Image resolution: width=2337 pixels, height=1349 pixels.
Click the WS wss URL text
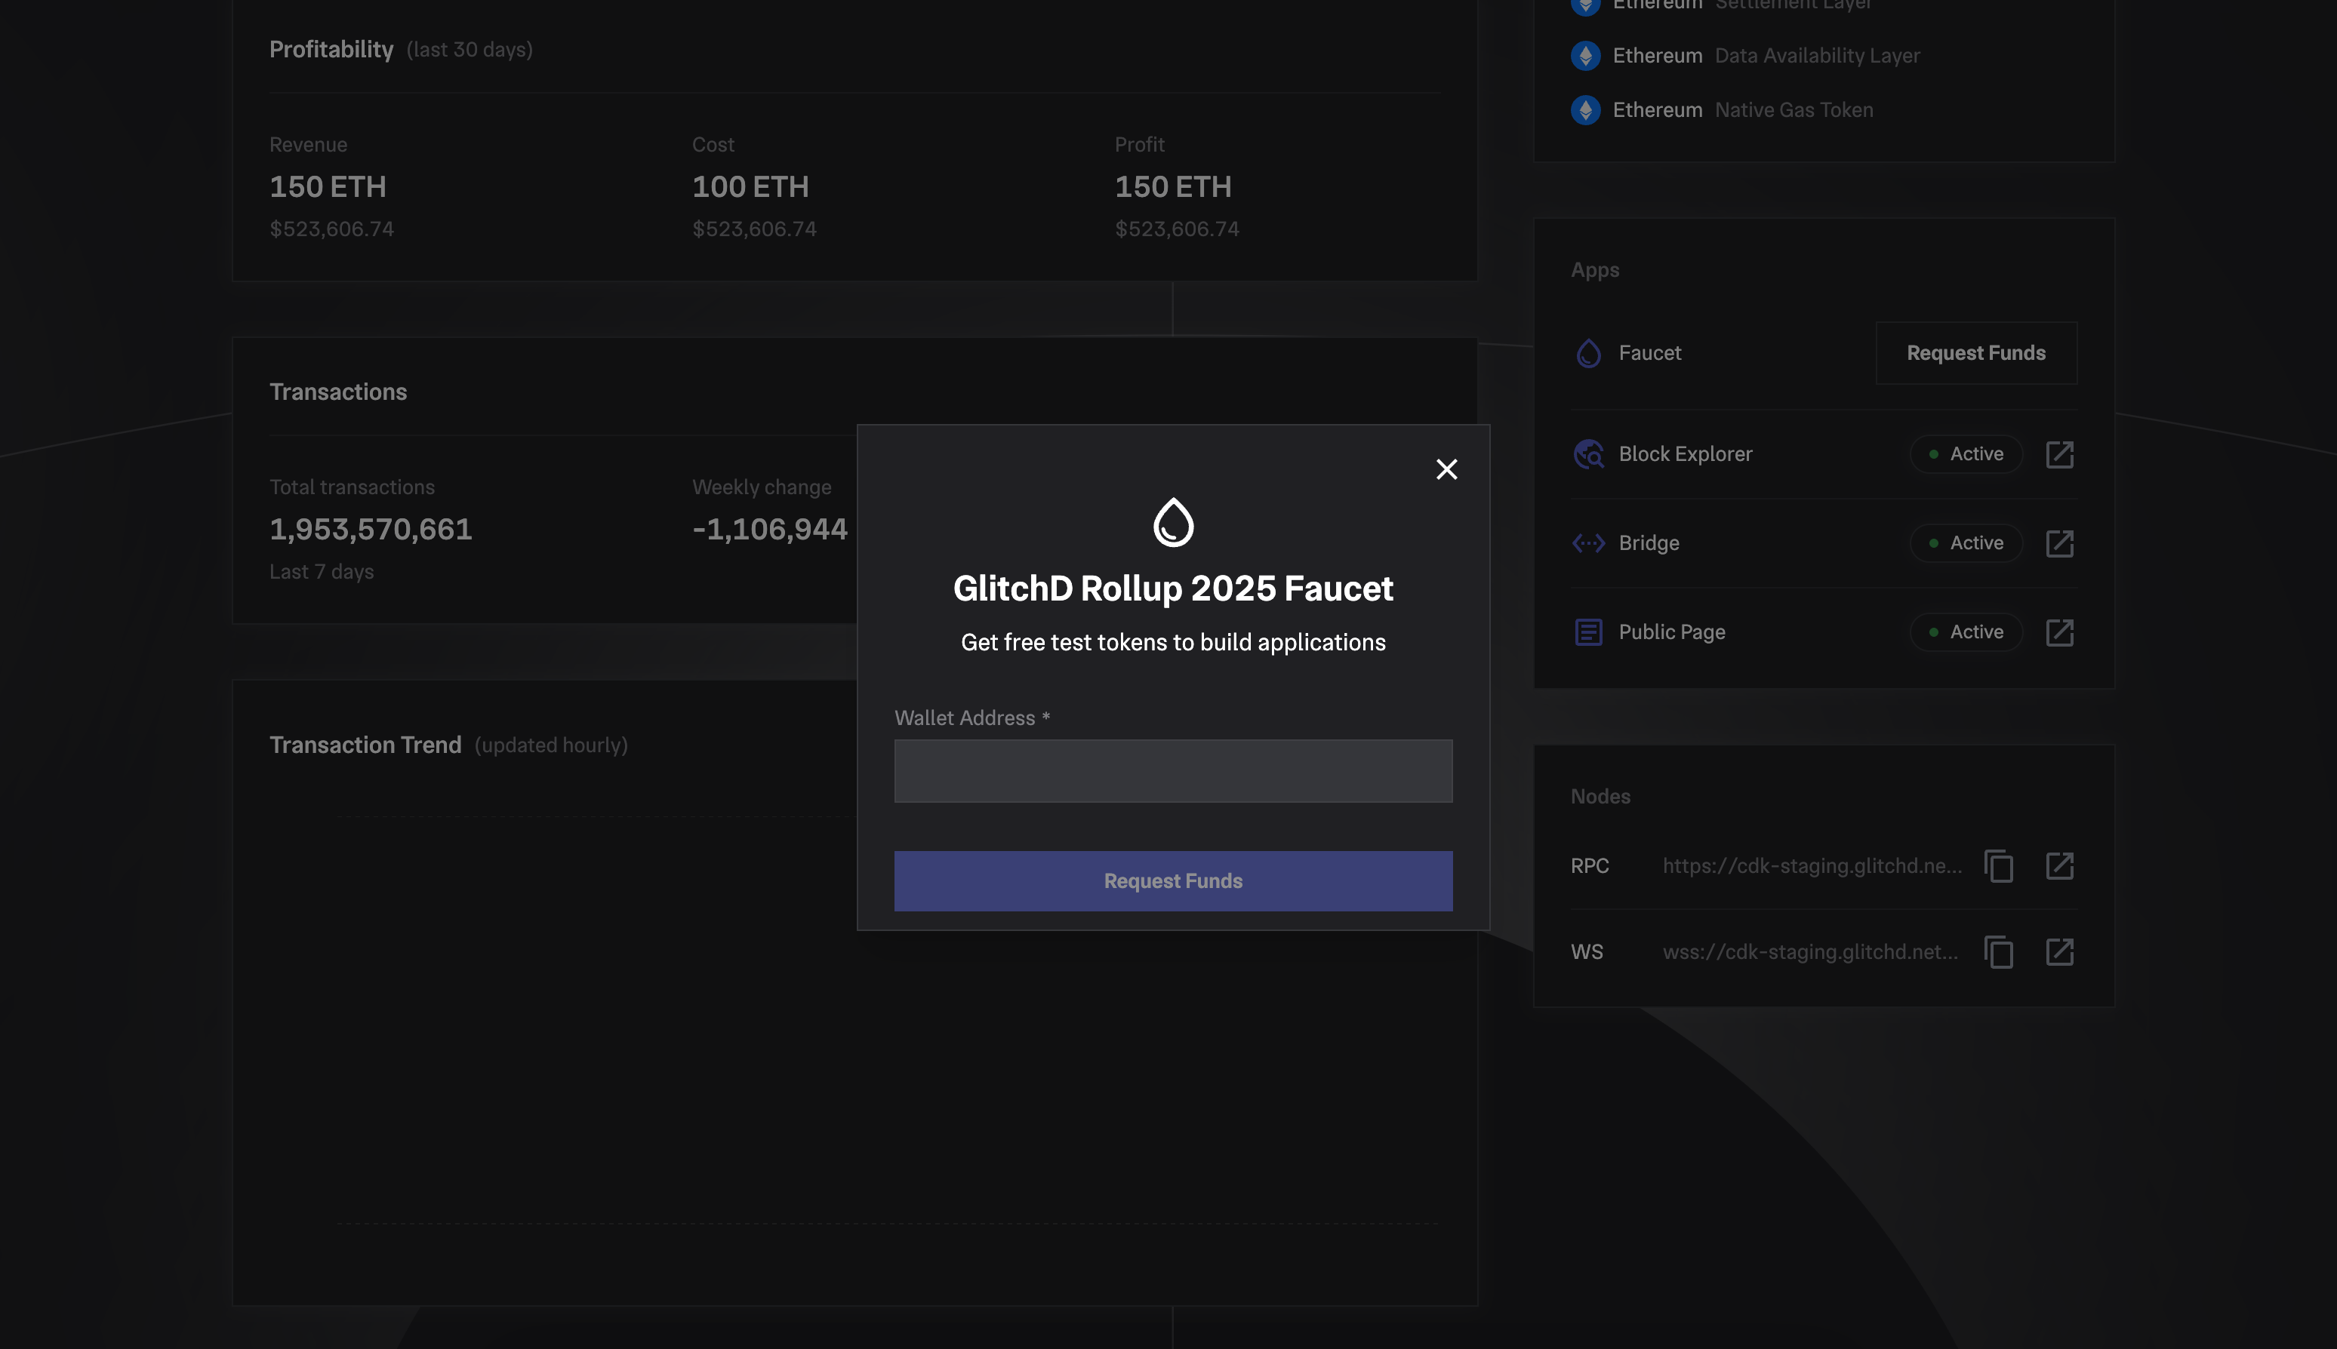coord(1809,952)
